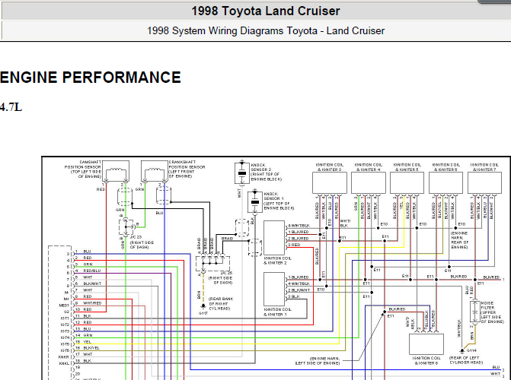
Task: Click the G117 ground point symbol
Action: (x=203, y=306)
